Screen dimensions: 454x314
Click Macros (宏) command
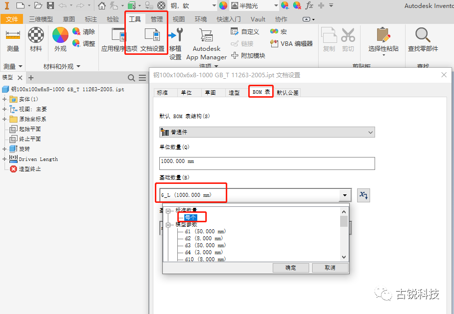[x=278, y=31]
